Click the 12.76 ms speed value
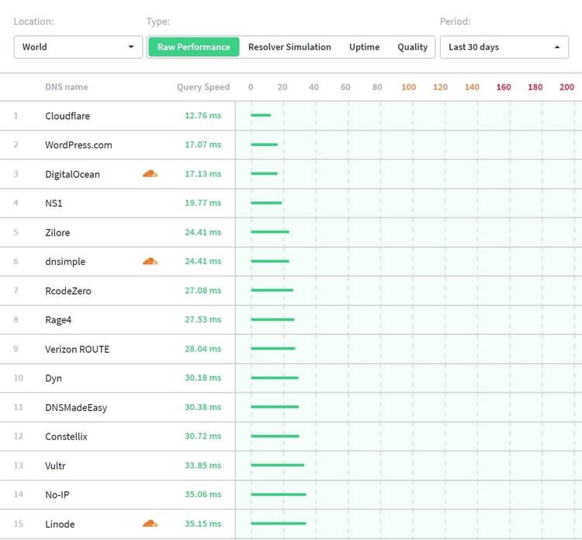This screenshot has height=540, width=582. [203, 116]
